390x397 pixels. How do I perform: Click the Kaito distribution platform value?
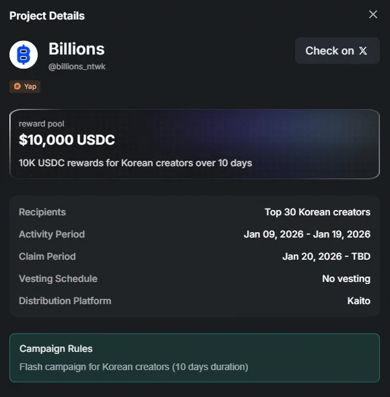coord(359,301)
